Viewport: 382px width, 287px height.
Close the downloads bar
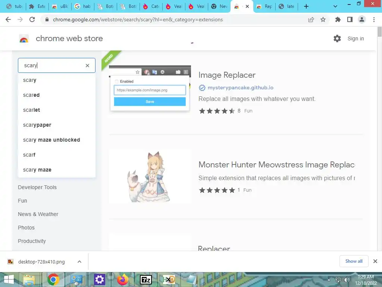(x=375, y=261)
